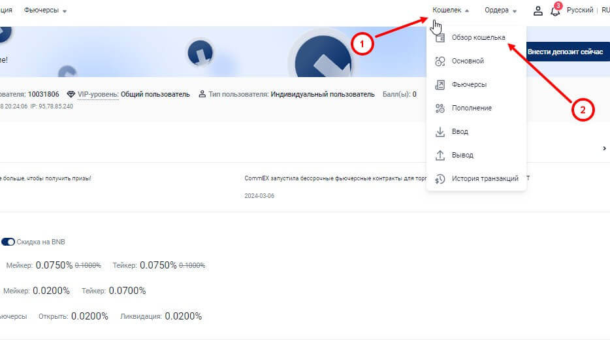Open the Русский language selector
Image resolution: width=610 pixels, height=343 pixels.
pos(580,10)
